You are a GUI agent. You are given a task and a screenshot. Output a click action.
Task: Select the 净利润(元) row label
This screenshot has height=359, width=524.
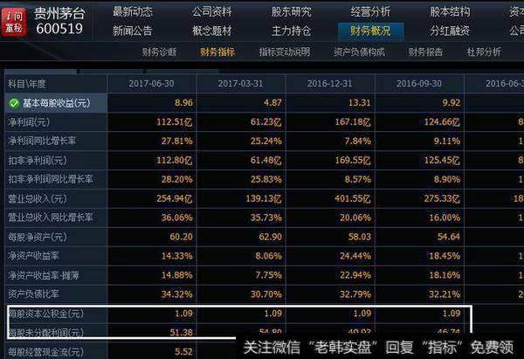point(29,122)
